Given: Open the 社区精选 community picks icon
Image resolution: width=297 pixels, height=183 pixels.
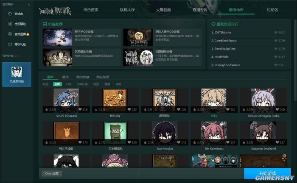Looking at the screenshot, I should tap(10, 24).
